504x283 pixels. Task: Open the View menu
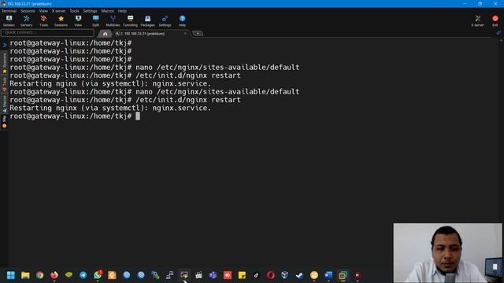(43, 11)
